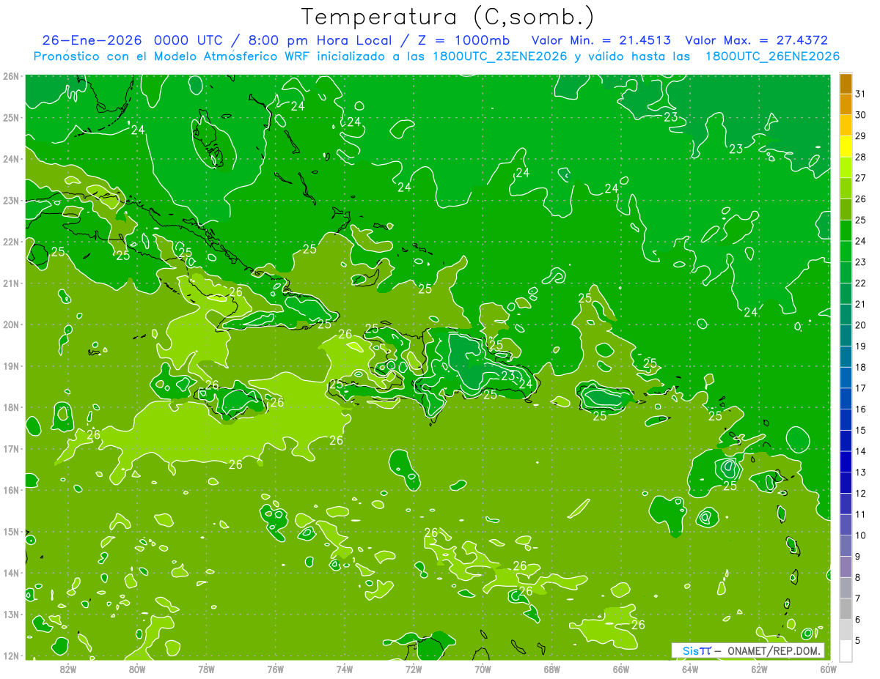Click the 26N latitude axis label
This screenshot has height=679, width=880.
click(x=10, y=76)
